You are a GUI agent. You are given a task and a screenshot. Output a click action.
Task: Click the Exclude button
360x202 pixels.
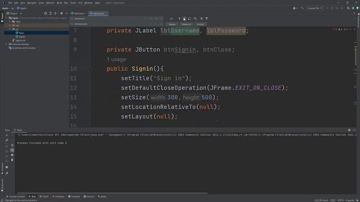tap(200, 24)
